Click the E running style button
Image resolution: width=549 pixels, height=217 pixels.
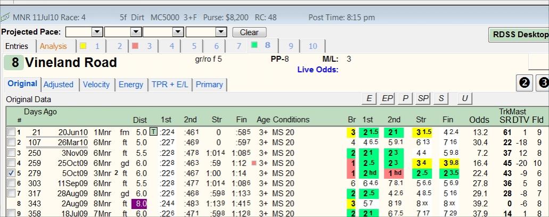coord(369,99)
